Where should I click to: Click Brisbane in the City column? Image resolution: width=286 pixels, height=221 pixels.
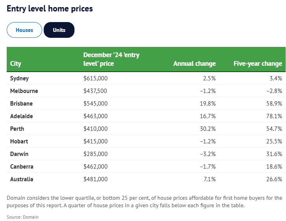(x=21, y=104)
